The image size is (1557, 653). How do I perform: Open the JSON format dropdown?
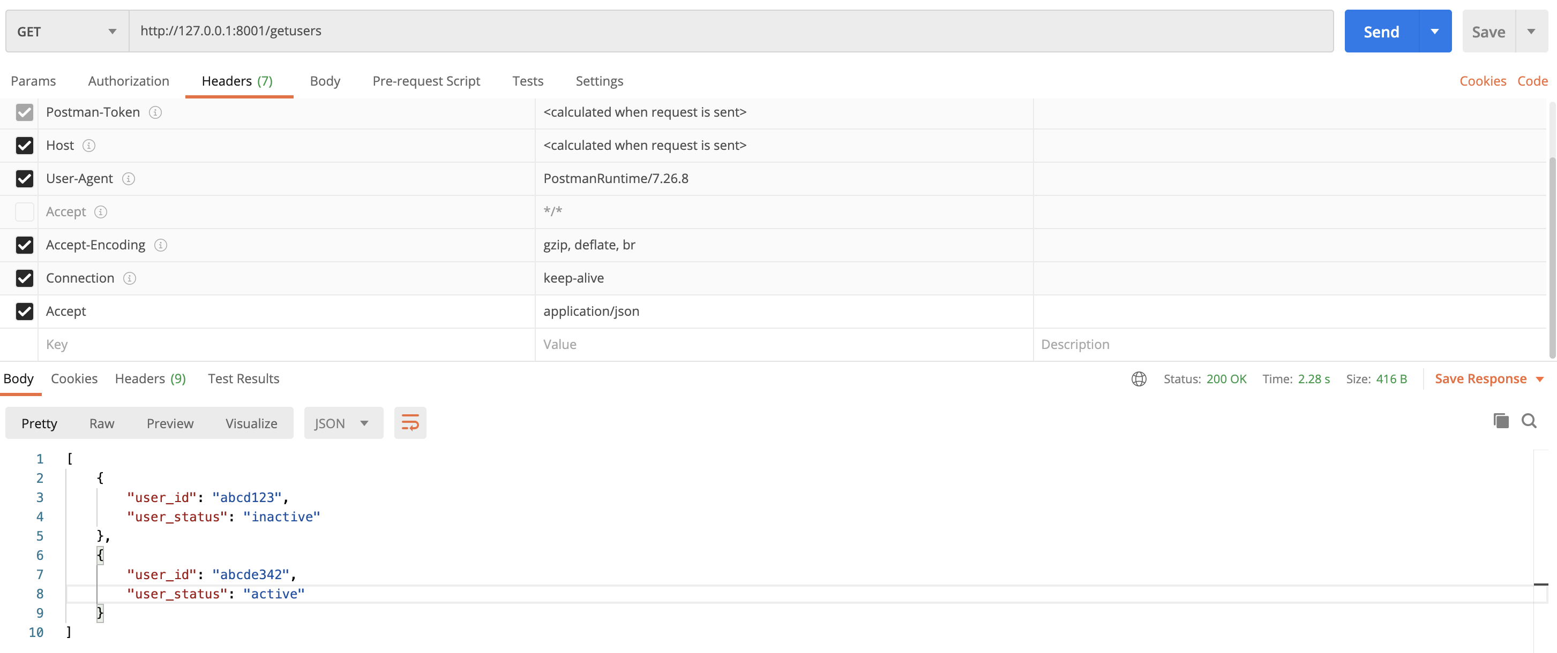coord(343,423)
